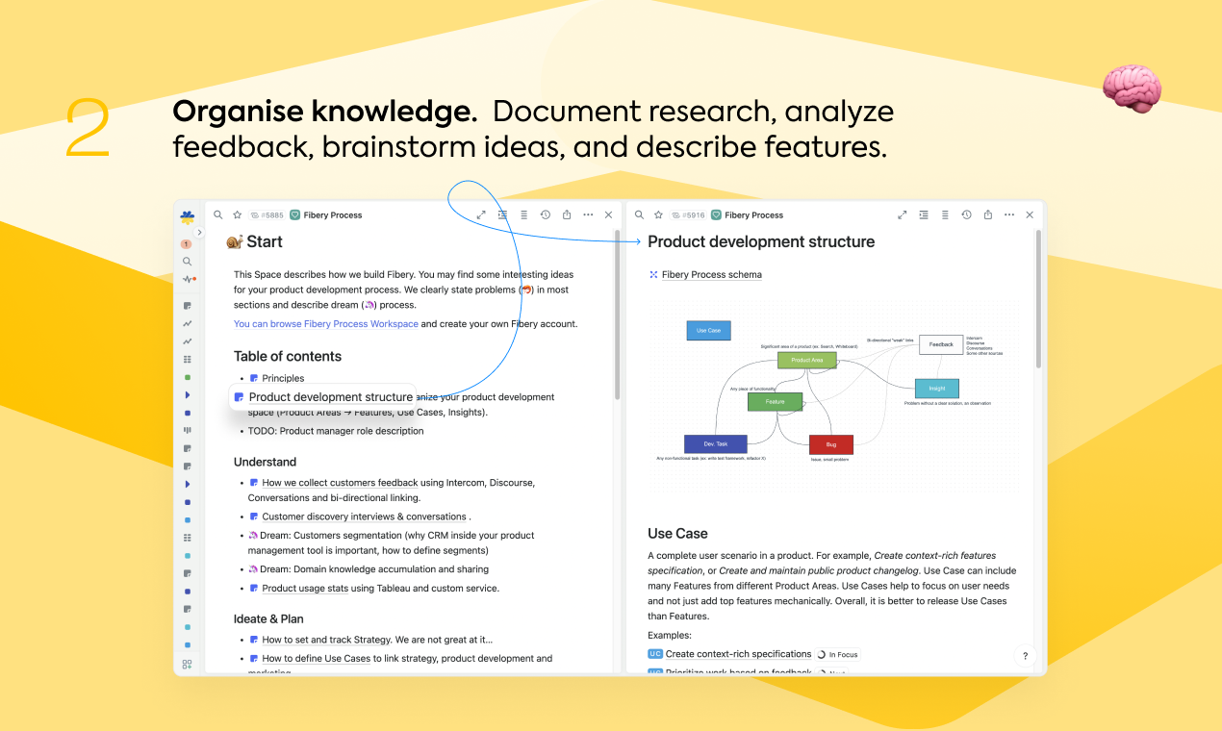The height and width of the screenshot is (731, 1222).
Task: Open search from the left sidebar
Action: click(x=187, y=262)
